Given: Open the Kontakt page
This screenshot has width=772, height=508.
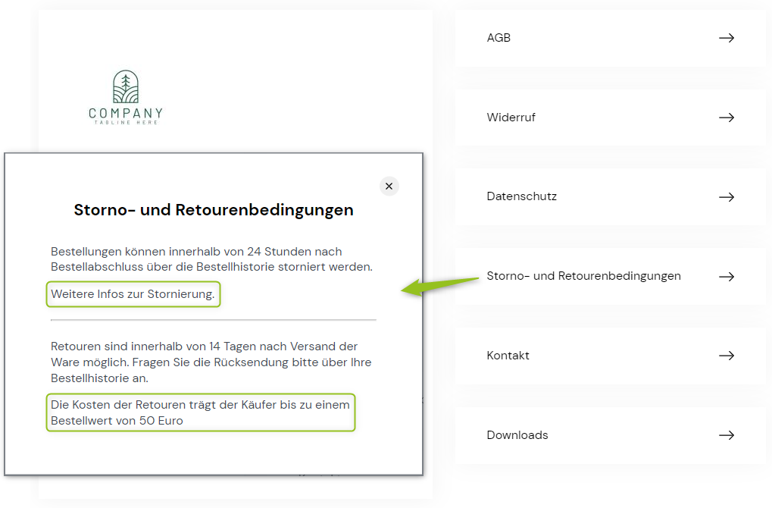Looking at the screenshot, I should [611, 356].
